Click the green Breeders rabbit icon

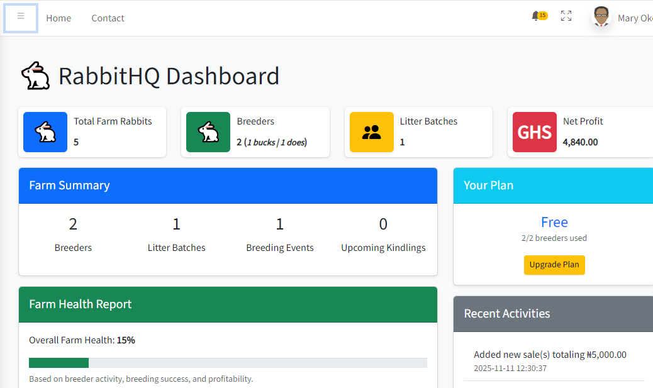tap(208, 132)
